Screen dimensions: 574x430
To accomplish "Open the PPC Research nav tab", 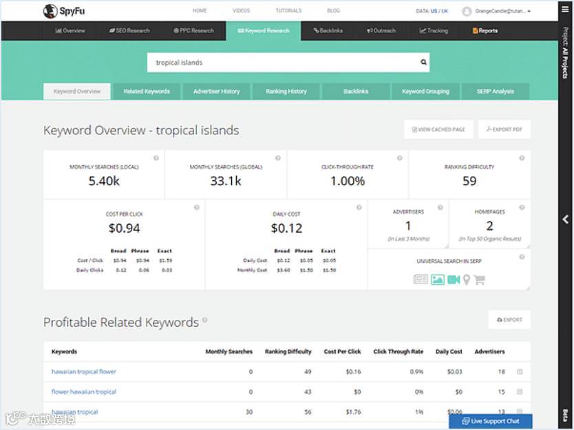I will [193, 31].
